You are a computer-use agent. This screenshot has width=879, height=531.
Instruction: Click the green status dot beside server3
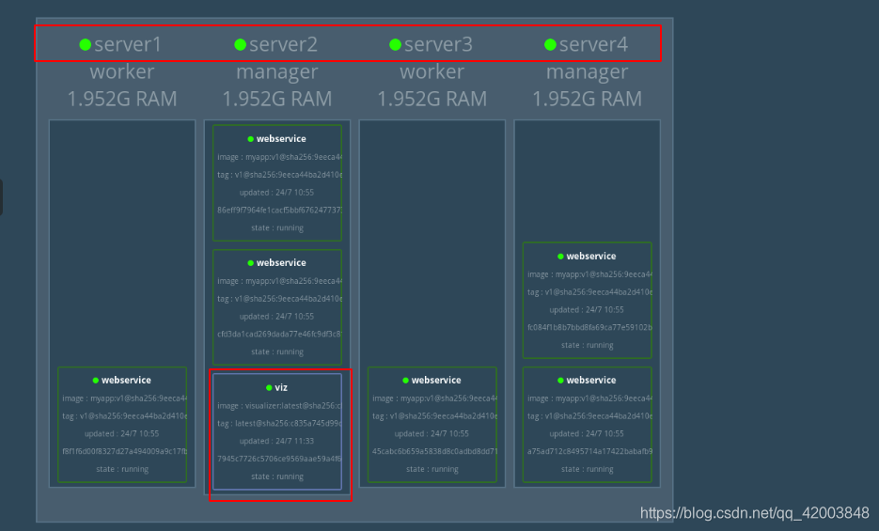395,45
